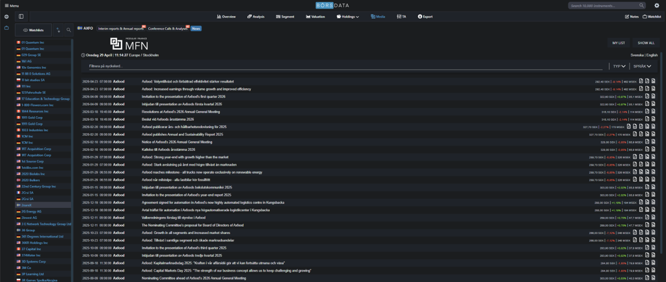Click the MY LIST button
The image size is (666, 282).
point(619,43)
